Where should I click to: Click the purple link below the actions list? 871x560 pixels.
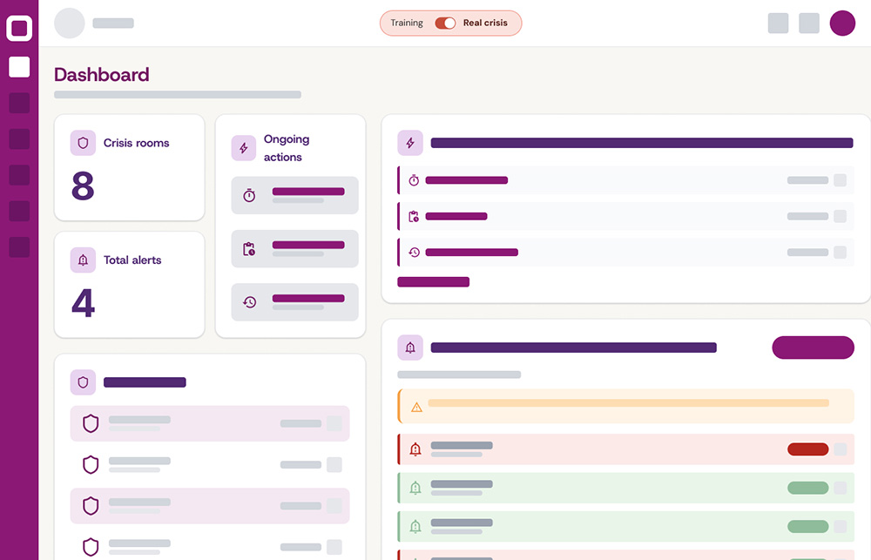coord(433,282)
